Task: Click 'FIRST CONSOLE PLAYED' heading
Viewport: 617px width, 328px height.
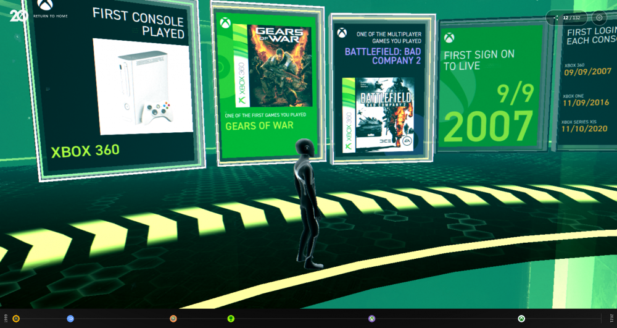Action: [x=138, y=23]
